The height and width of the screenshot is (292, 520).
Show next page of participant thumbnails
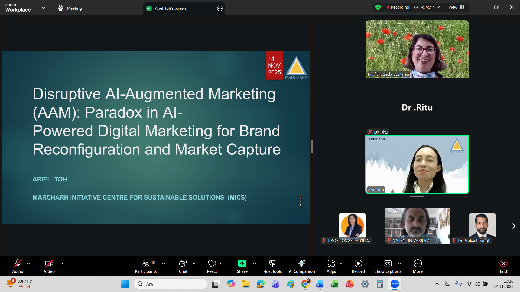point(513,226)
